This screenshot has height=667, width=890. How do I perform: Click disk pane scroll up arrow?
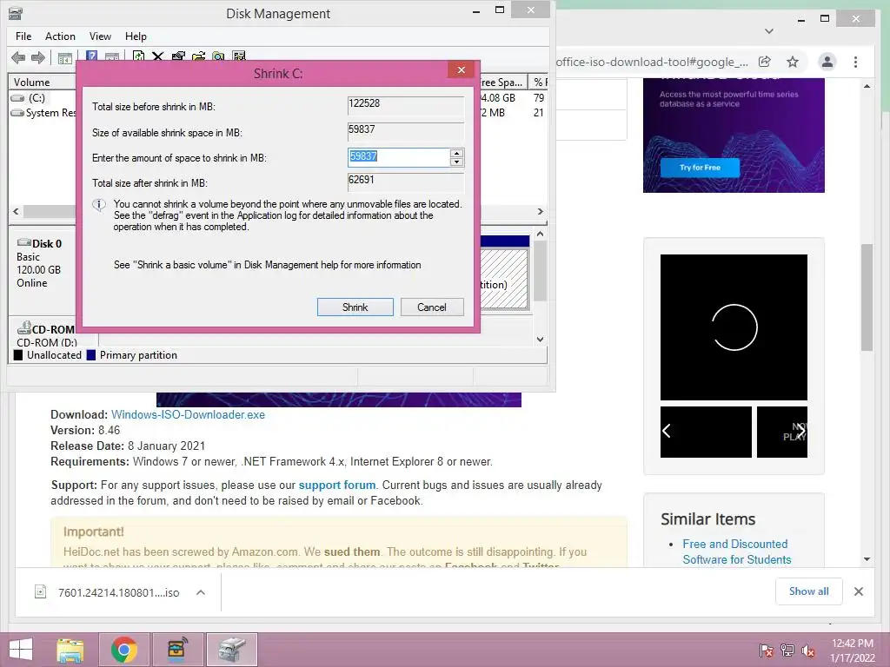click(x=540, y=234)
